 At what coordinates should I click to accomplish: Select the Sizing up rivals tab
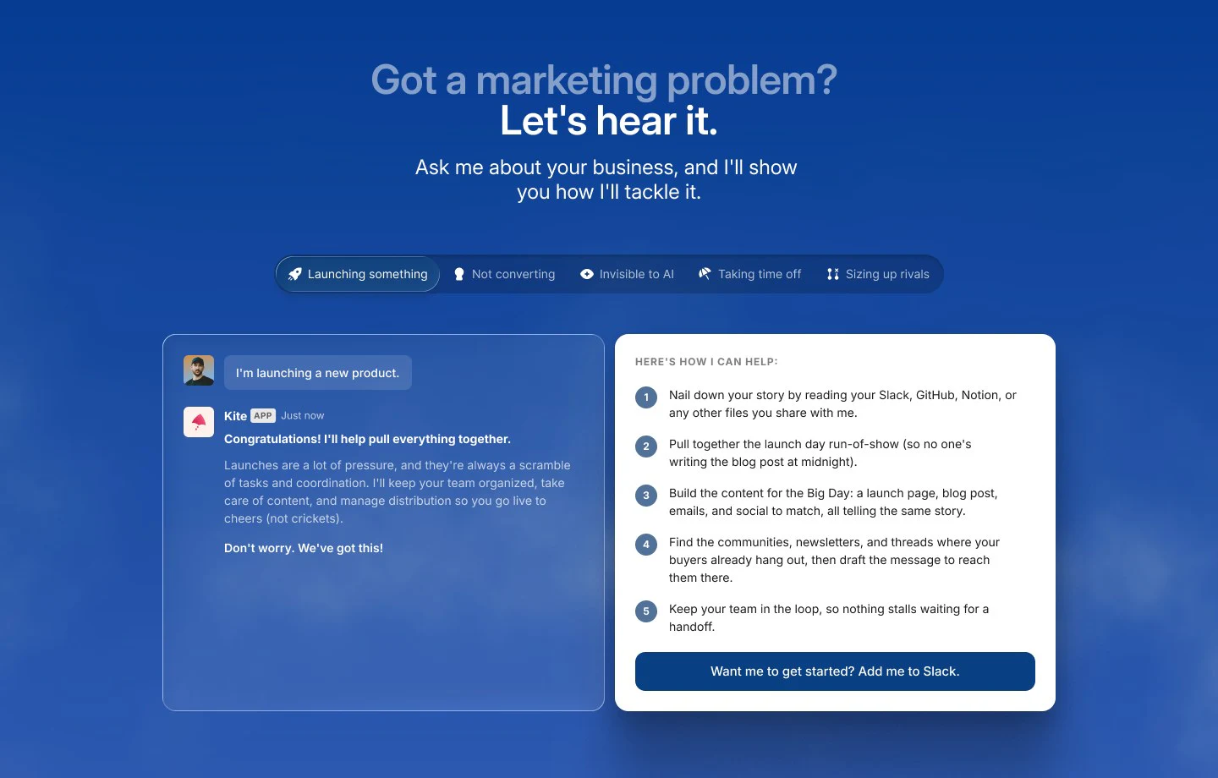[x=878, y=274]
